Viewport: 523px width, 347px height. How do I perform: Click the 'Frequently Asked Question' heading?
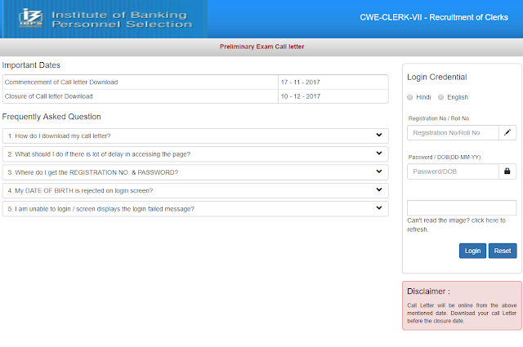click(51, 117)
